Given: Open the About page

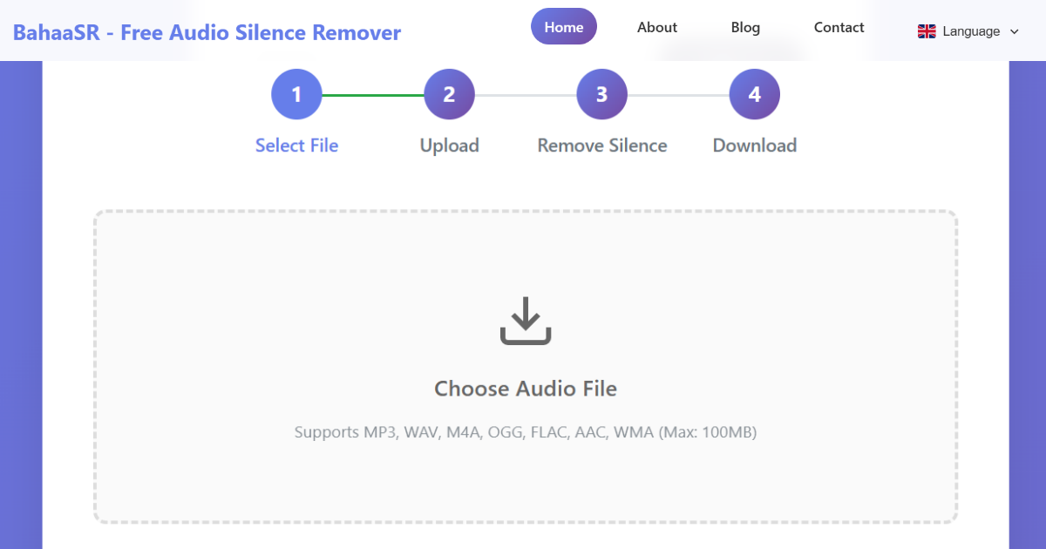Looking at the screenshot, I should pos(657,27).
